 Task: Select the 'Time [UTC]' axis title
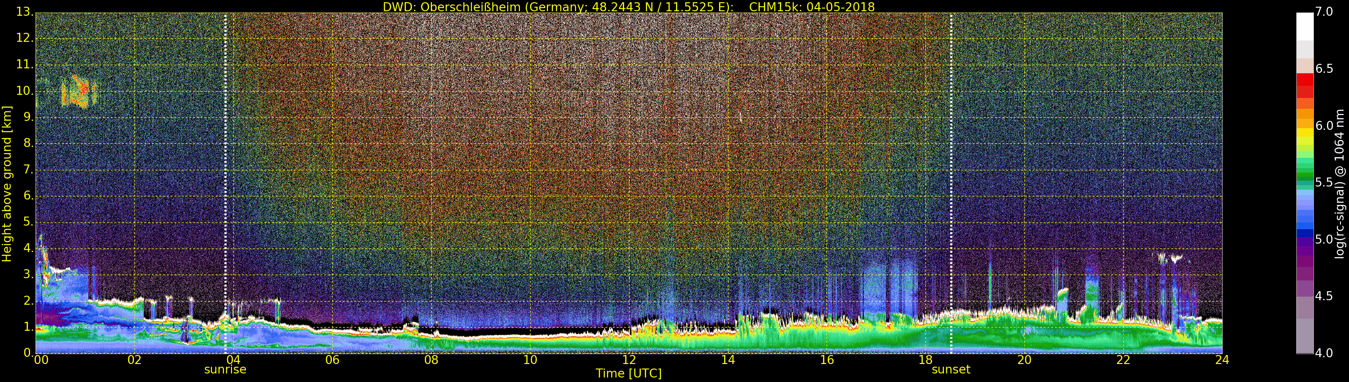click(x=629, y=373)
